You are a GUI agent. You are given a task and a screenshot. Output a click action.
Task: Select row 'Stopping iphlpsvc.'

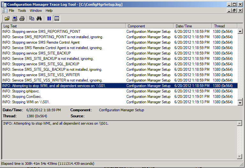[120, 91]
